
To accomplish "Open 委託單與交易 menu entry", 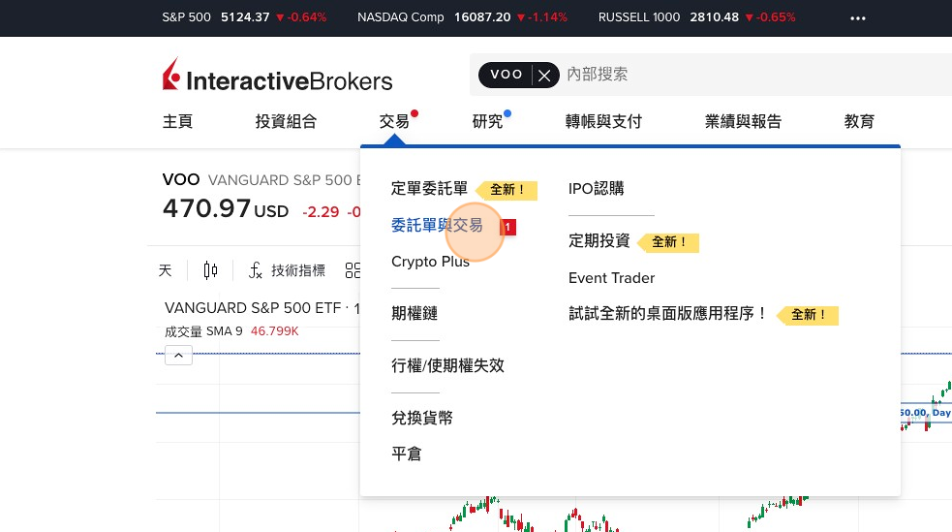I will tap(437, 225).
